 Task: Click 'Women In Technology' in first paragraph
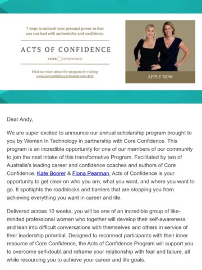click(50, 141)
